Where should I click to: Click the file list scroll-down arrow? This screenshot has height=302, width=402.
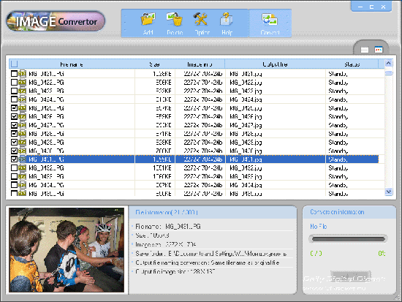388,192
